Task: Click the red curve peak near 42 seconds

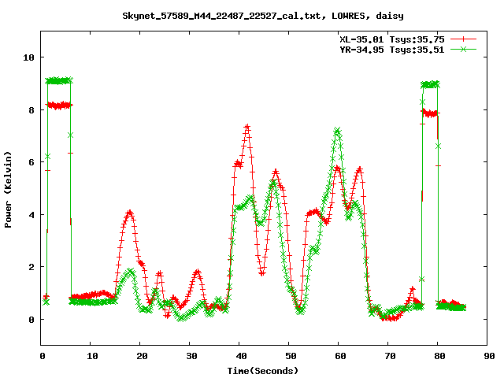Action: pyautogui.click(x=247, y=127)
